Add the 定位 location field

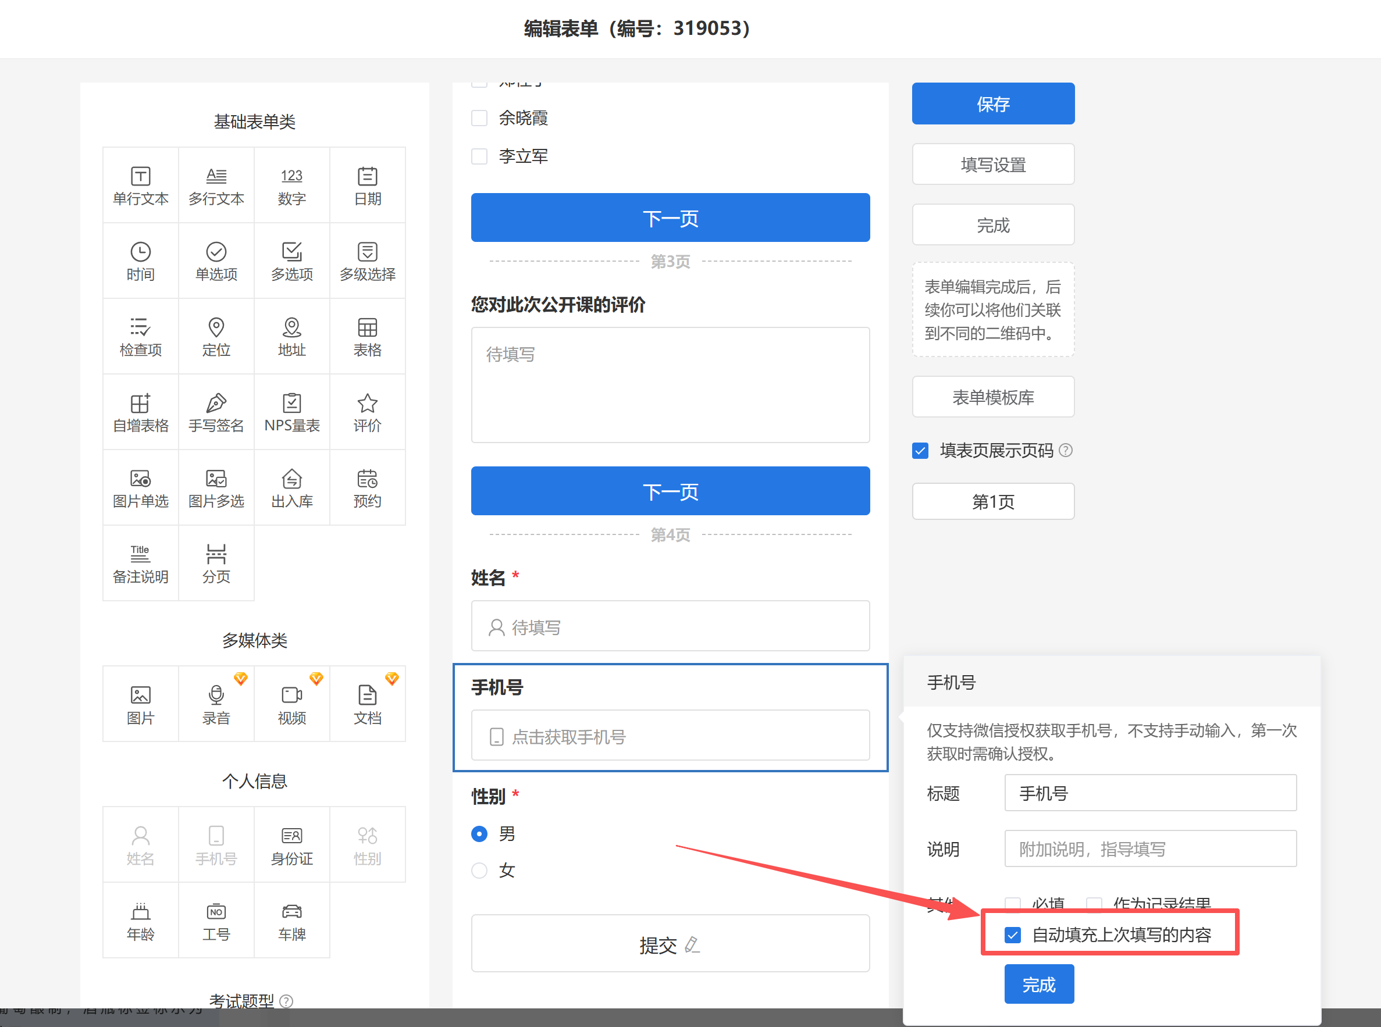216,336
